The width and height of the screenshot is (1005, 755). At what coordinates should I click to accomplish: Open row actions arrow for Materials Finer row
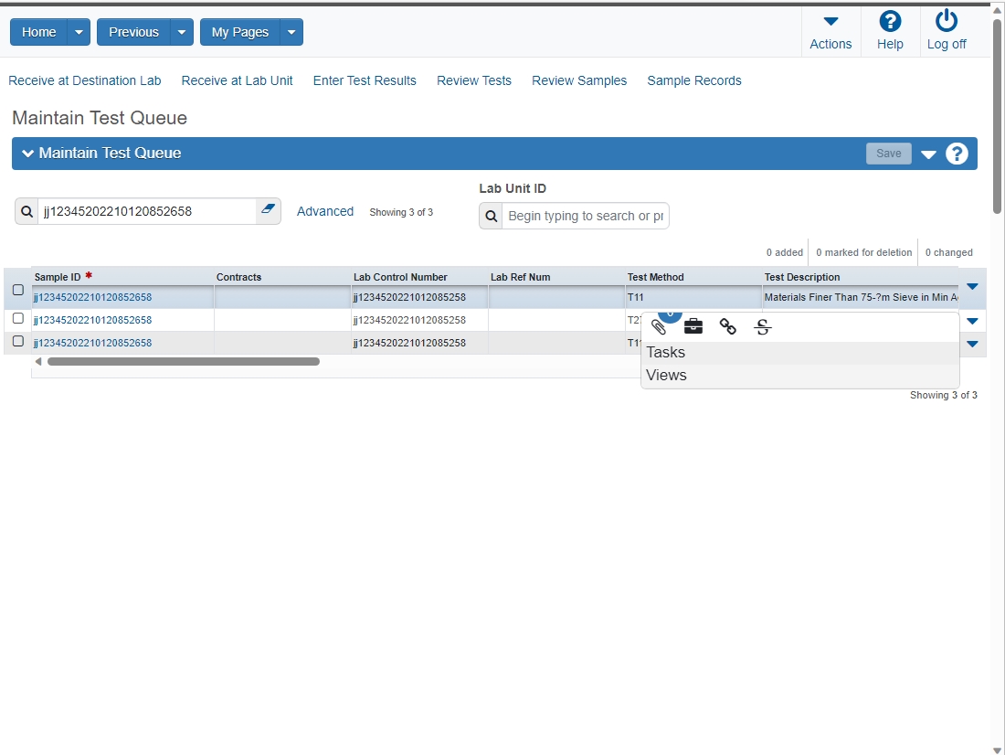(x=972, y=287)
